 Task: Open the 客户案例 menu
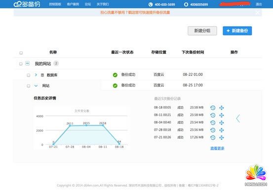(x=73, y=4)
